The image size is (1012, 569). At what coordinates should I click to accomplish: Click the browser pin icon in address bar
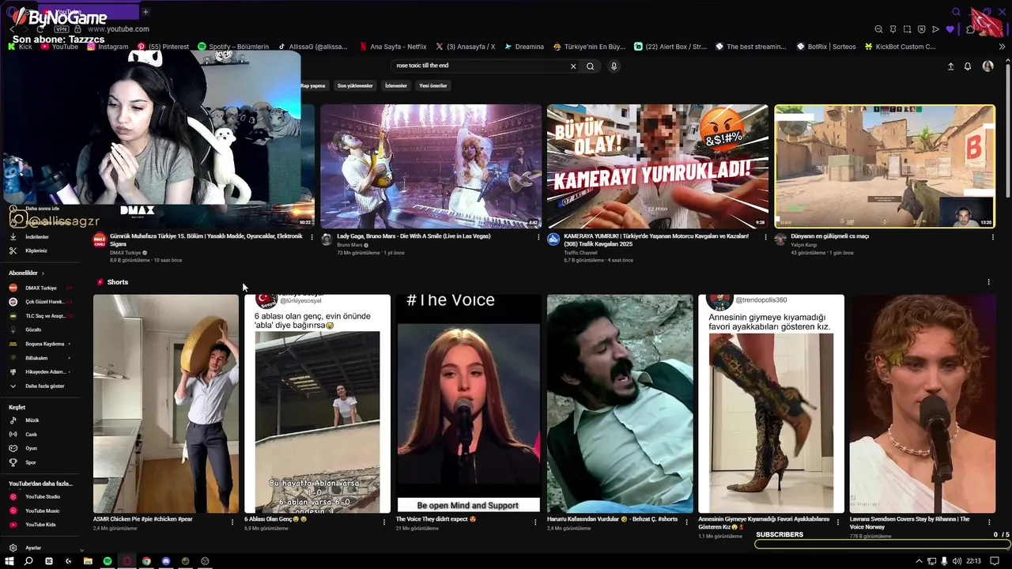pyautogui.click(x=893, y=29)
